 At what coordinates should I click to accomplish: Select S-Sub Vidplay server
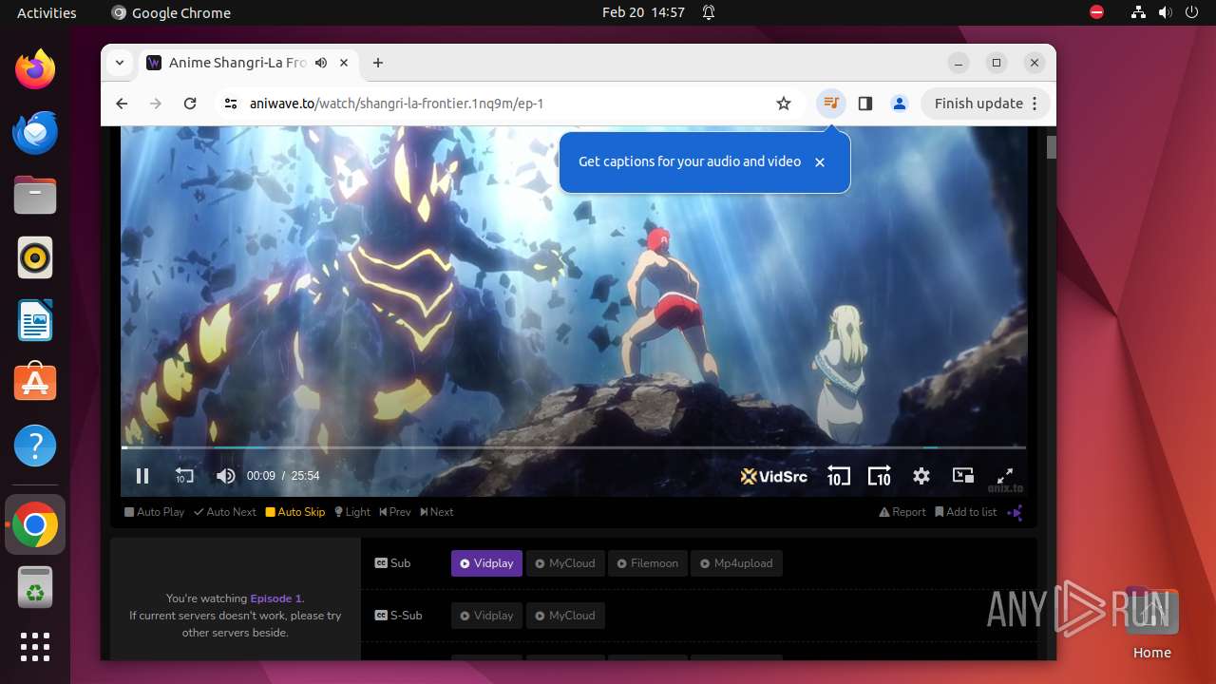click(486, 616)
